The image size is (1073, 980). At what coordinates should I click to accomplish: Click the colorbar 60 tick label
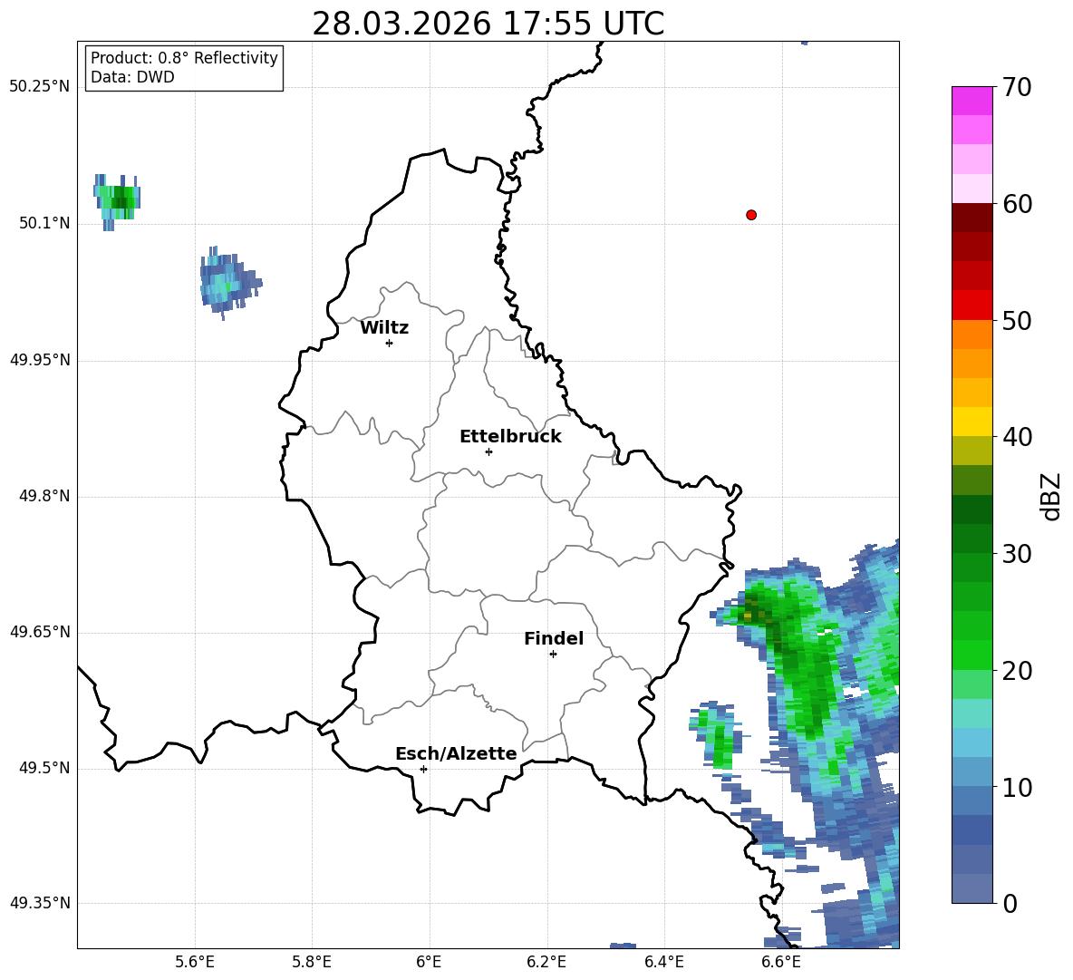click(x=1017, y=204)
